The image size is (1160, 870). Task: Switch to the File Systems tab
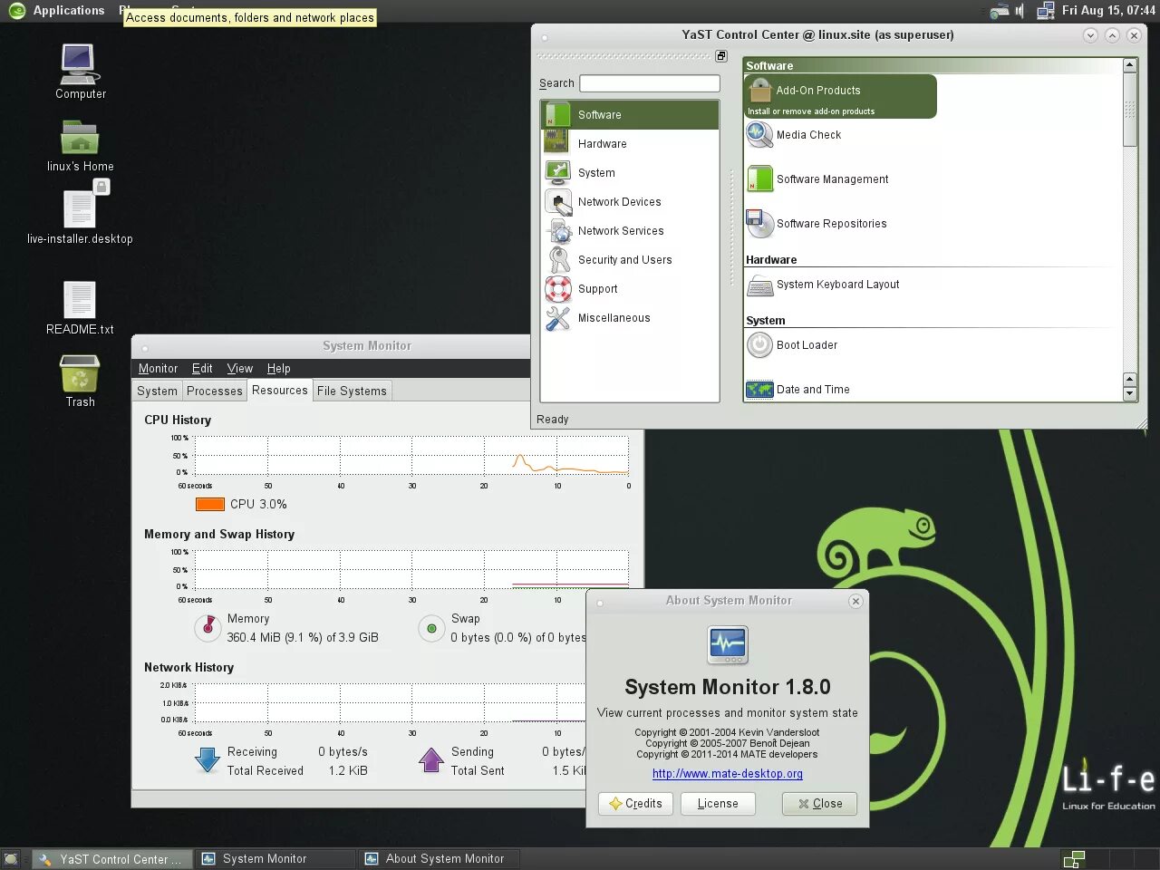tap(352, 391)
